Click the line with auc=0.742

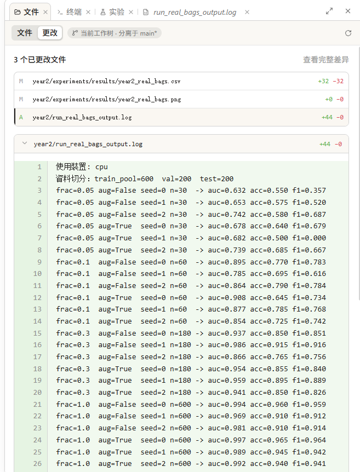[x=181, y=214]
